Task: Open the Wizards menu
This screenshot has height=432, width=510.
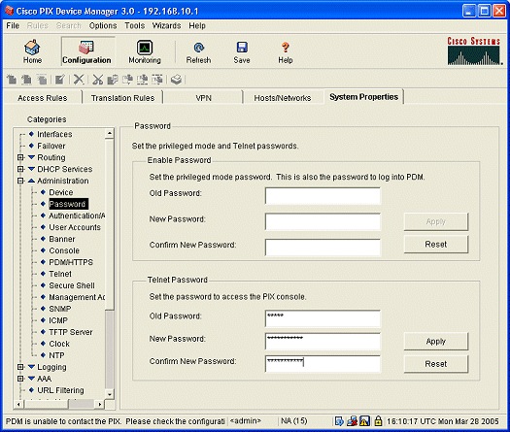Action: point(166,25)
